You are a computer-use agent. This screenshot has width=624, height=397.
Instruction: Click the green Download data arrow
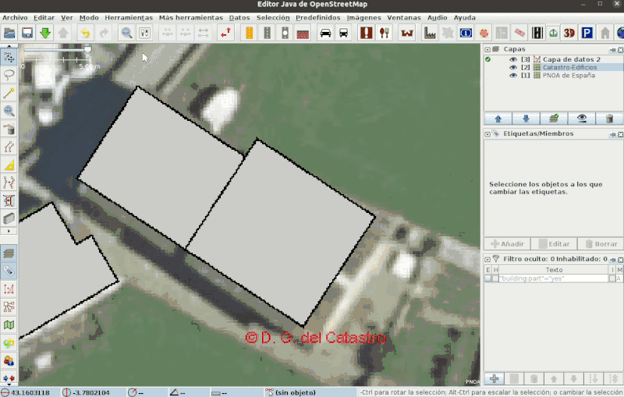click(45, 33)
